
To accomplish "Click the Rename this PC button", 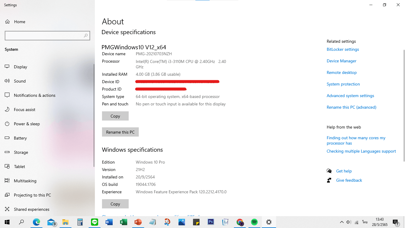I will (120, 132).
